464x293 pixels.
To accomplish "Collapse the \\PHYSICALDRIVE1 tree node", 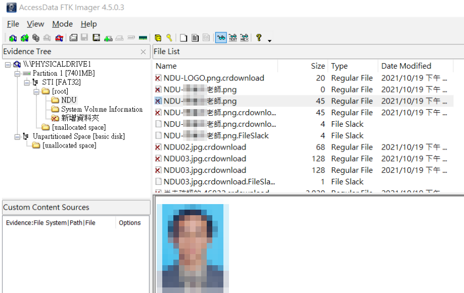I will [x=8, y=65].
